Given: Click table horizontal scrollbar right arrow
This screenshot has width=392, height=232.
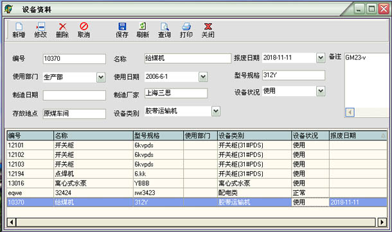Looking at the screenshot, I should pyautogui.click(x=382, y=222).
